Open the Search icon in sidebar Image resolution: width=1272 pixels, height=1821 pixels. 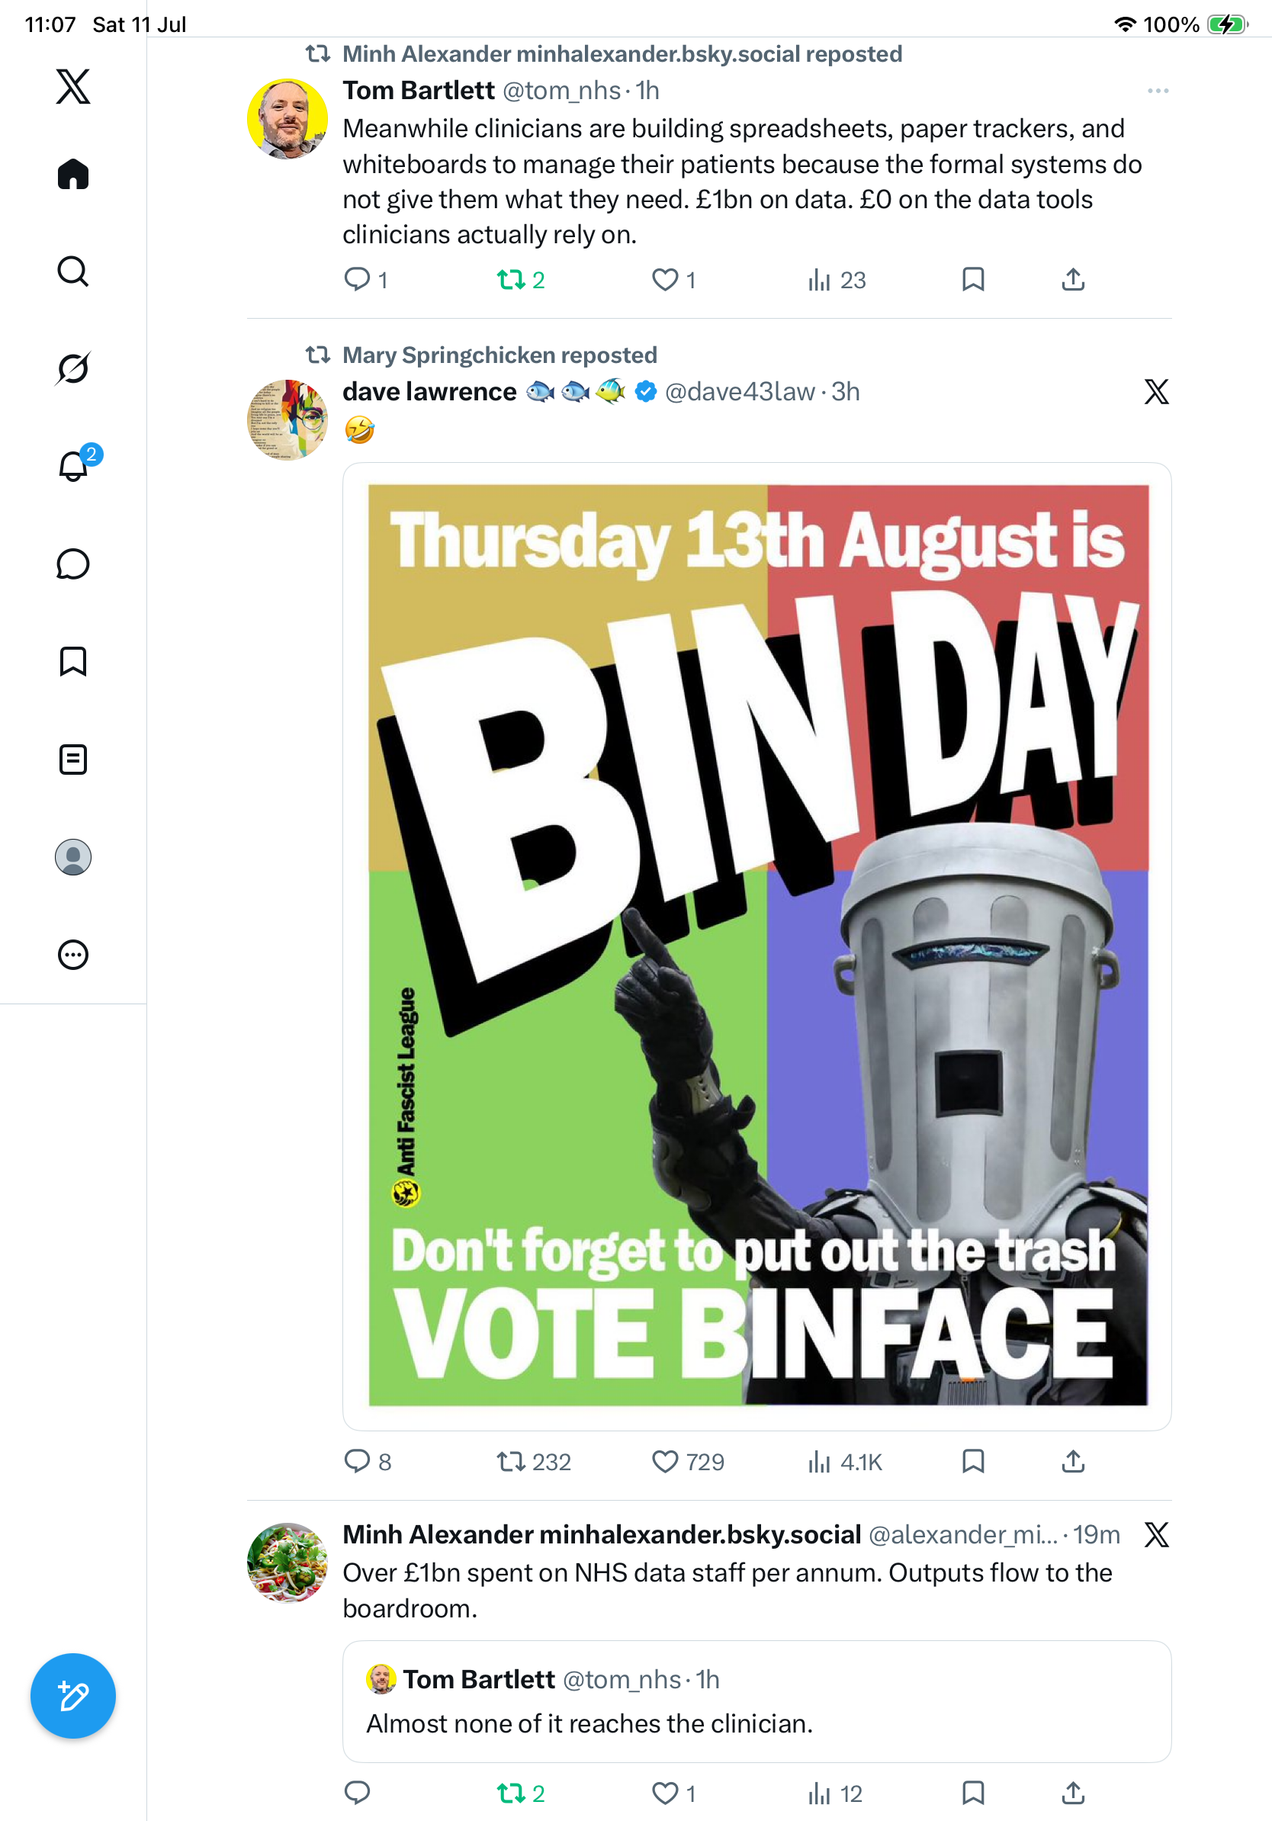point(73,271)
